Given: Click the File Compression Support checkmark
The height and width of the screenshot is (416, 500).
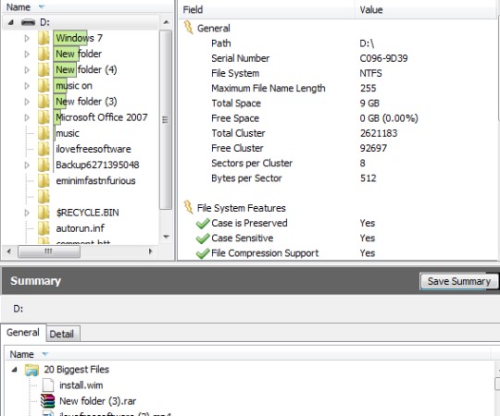Looking at the screenshot, I should pyautogui.click(x=203, y=253).
